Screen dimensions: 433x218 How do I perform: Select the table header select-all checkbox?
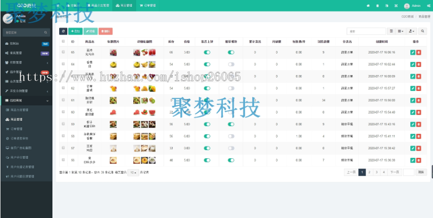tap(63, 41)
